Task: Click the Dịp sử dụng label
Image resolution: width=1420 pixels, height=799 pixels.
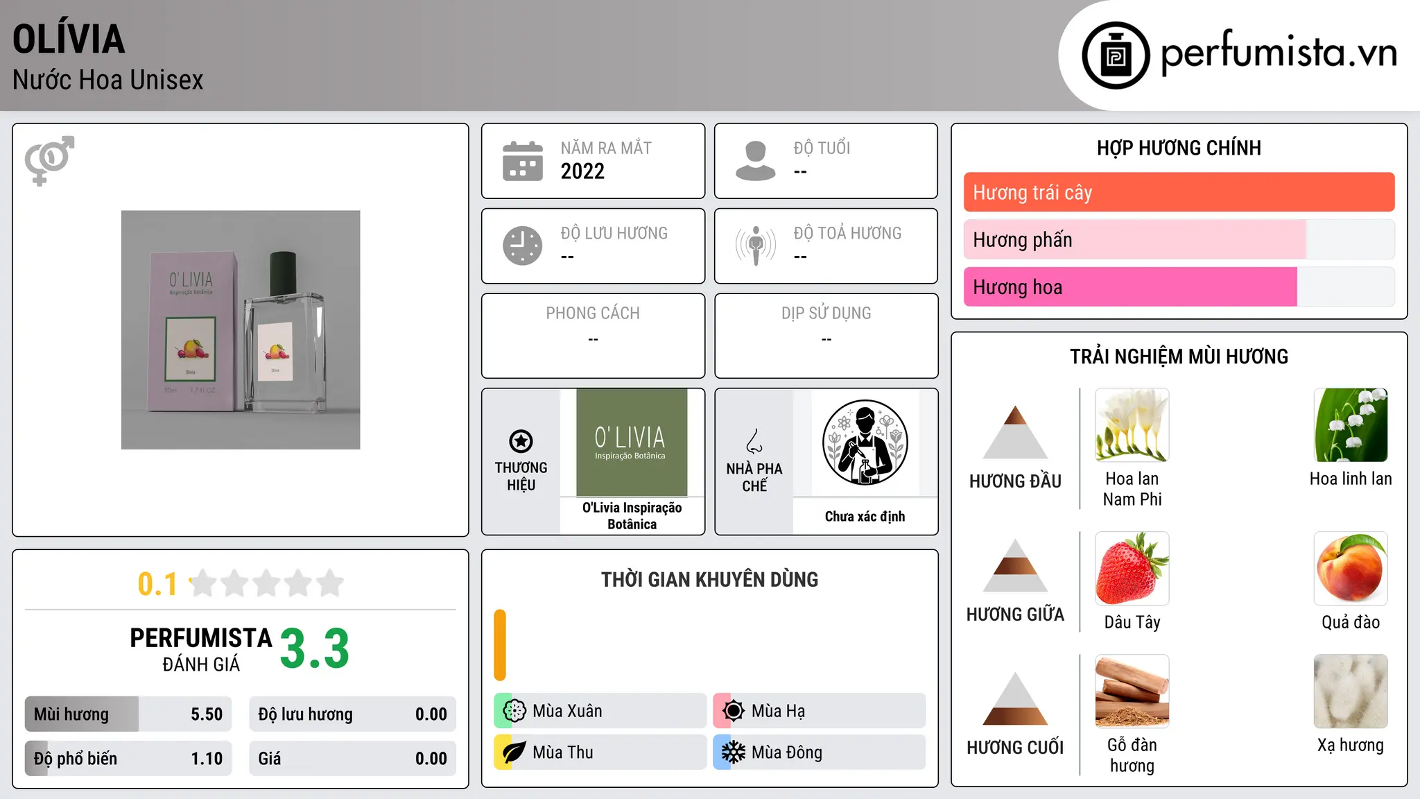Action: (826, 313)
